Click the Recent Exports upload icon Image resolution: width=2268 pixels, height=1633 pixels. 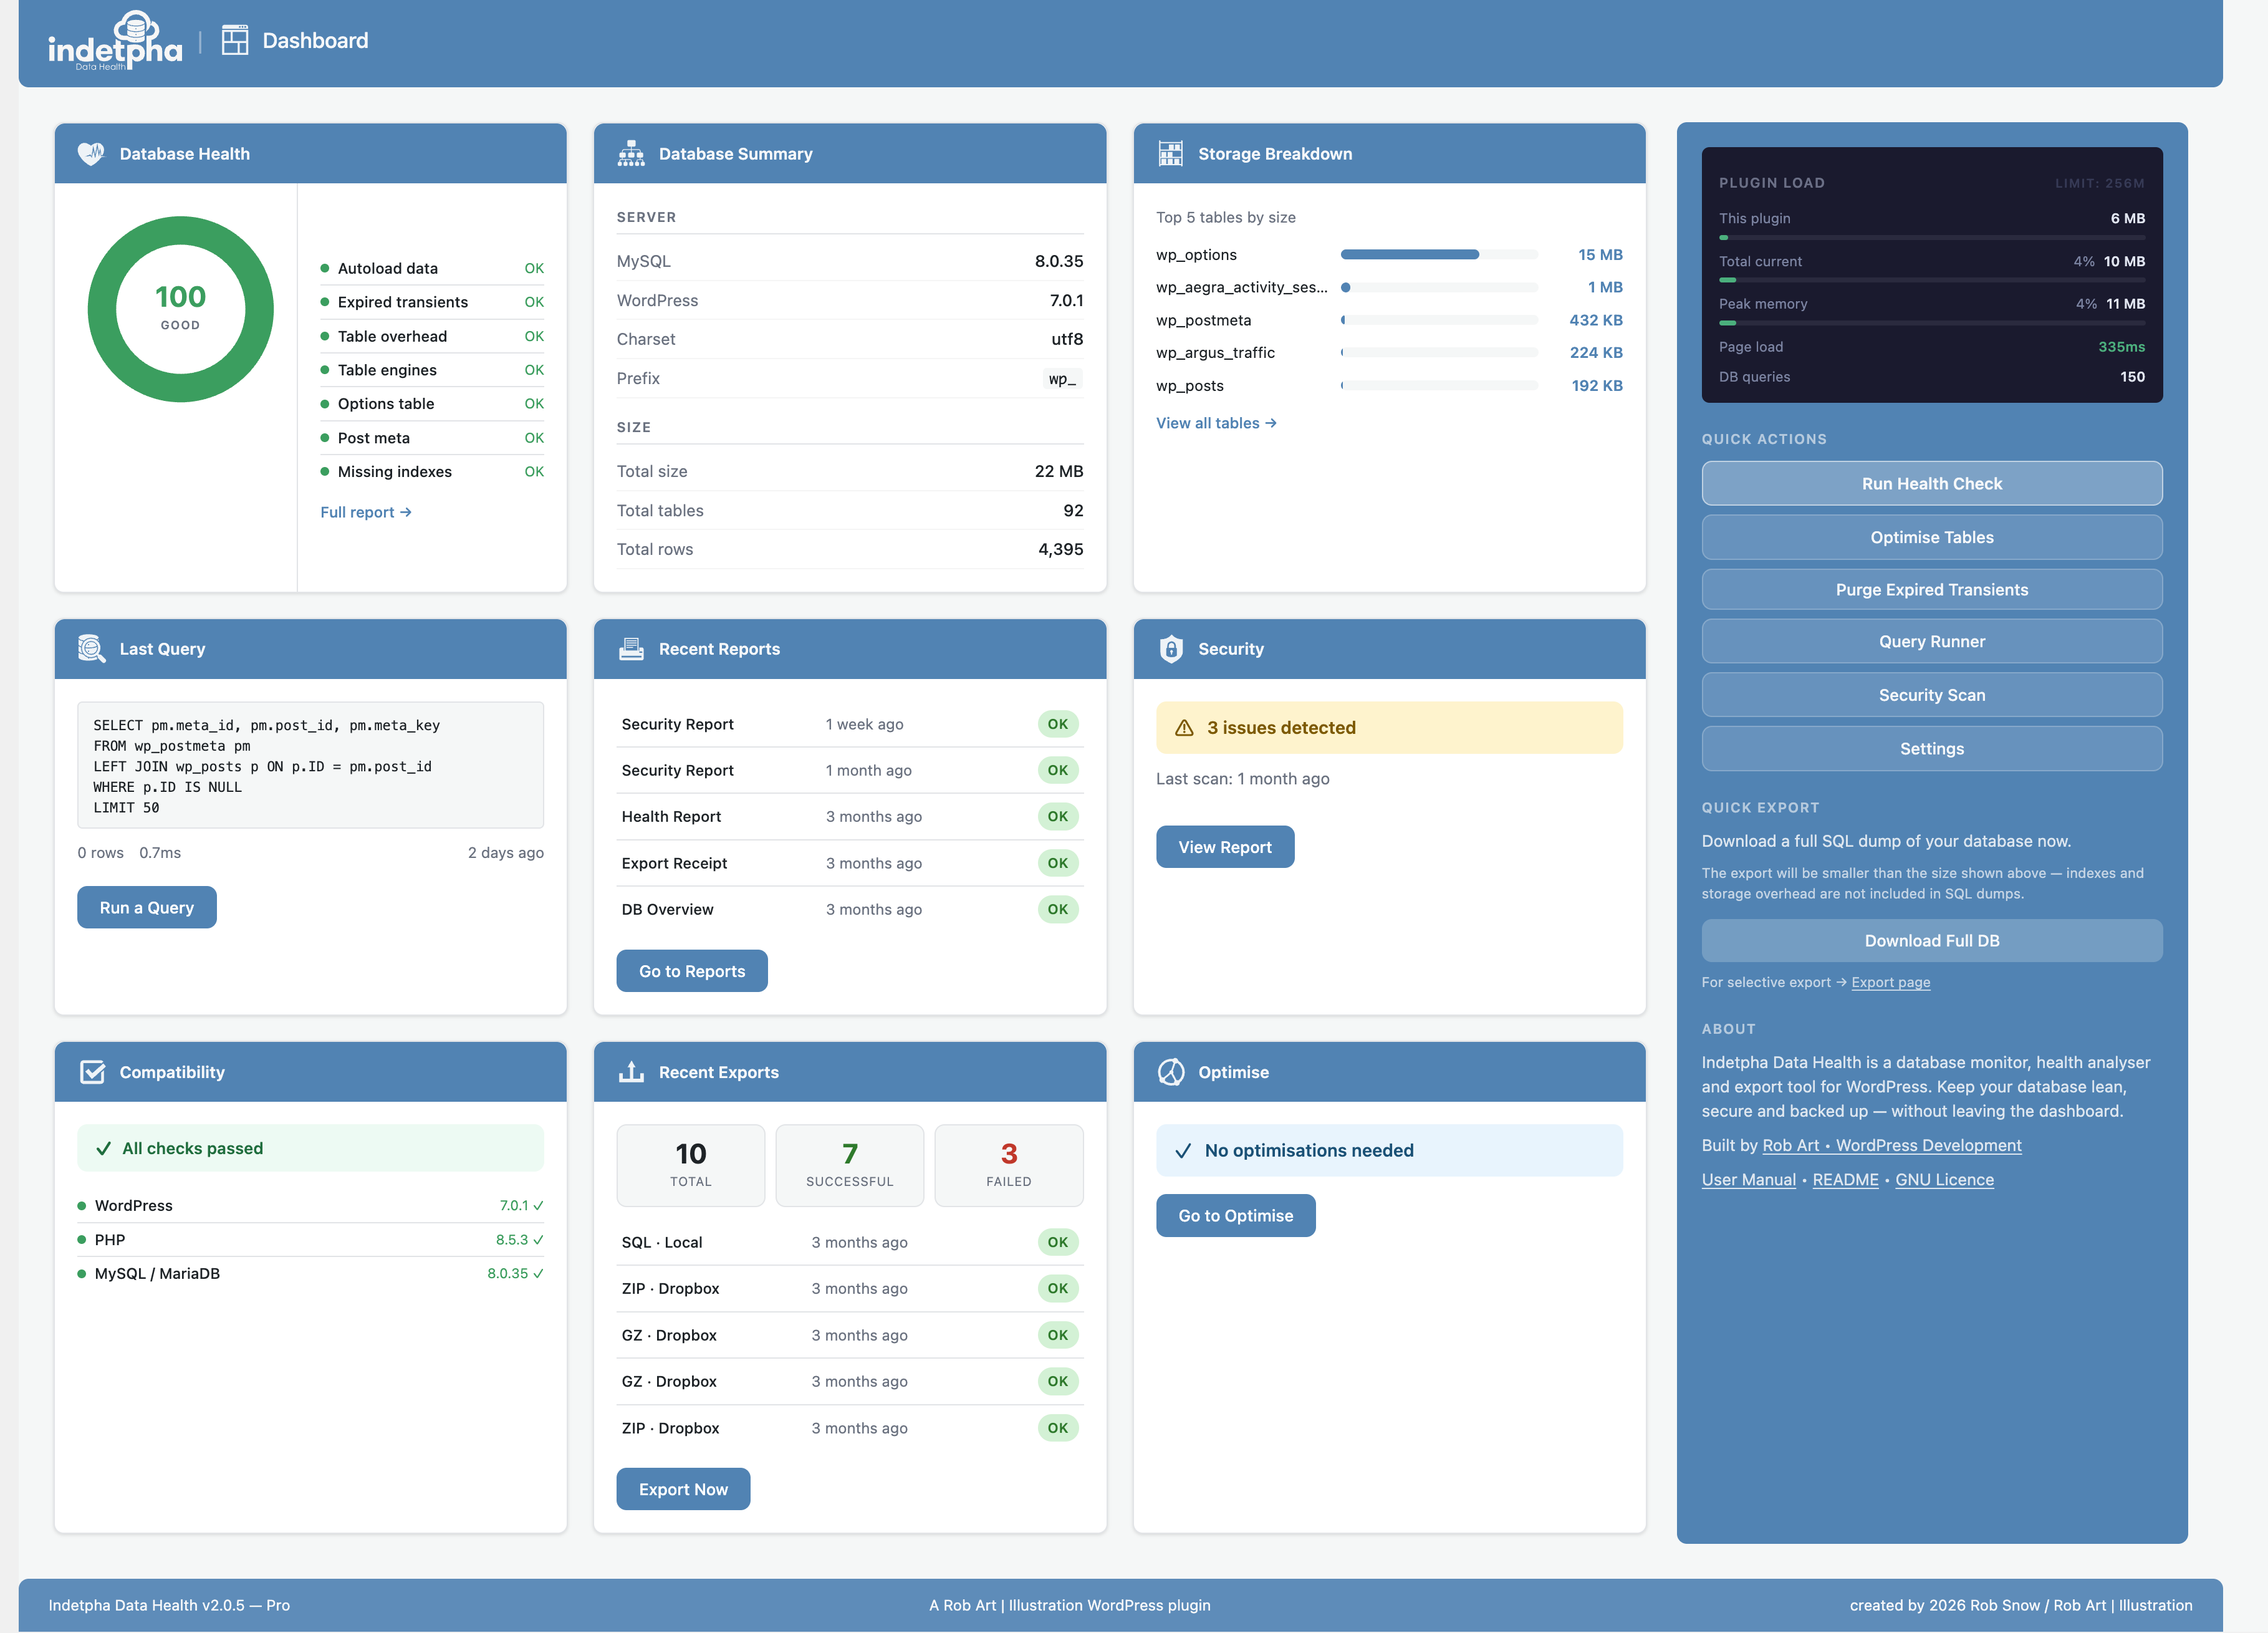[x=631, y=1072]
